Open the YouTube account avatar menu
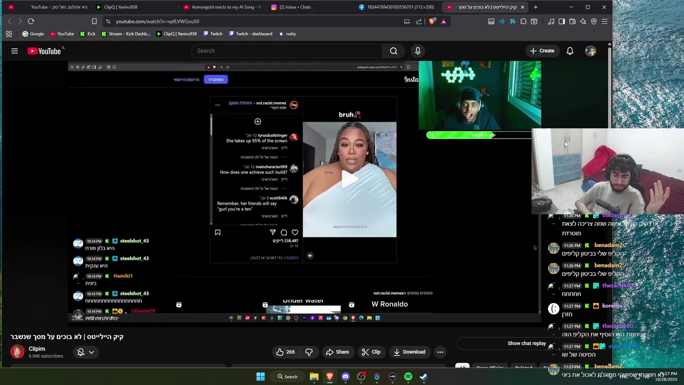684x385 pixels. tap(590, 51)
